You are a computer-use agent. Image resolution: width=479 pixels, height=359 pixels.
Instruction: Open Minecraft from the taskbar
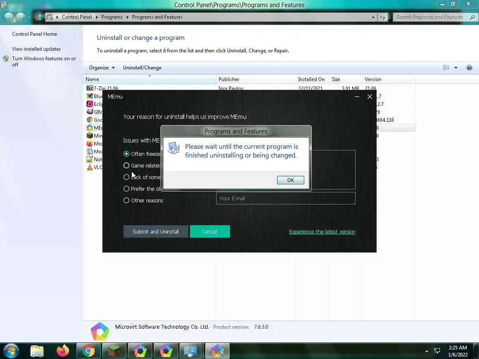coord(114,351)
